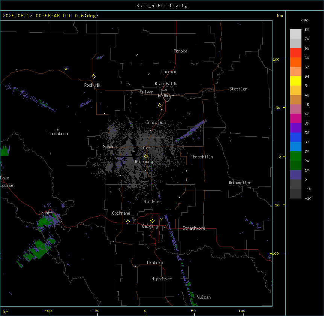Click the Sylvan label
Viewport: 324px width, 316px height.
click(x=147, y=92)
